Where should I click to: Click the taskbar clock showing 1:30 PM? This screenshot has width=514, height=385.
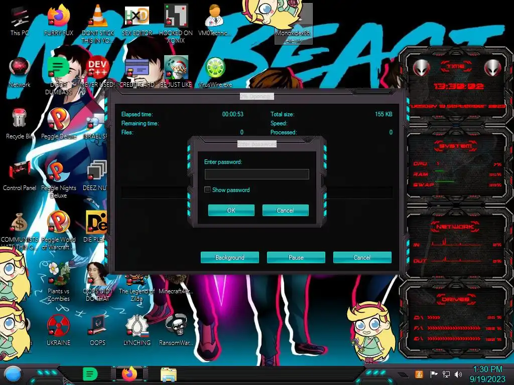pyautogui.click(x=488, y=374)
